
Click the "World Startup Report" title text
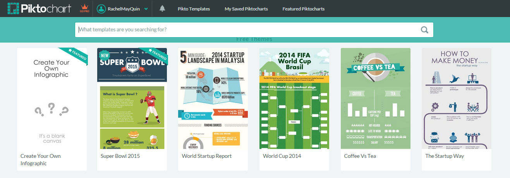click(x=206, y=156)
